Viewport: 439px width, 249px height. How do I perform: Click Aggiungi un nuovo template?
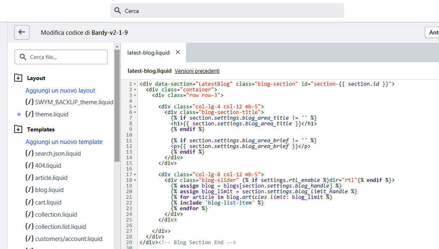pos(64,142)
